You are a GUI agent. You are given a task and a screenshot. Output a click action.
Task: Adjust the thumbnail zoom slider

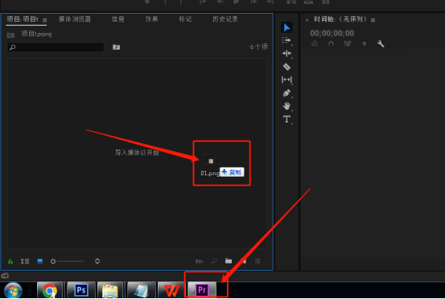[68, 261]
